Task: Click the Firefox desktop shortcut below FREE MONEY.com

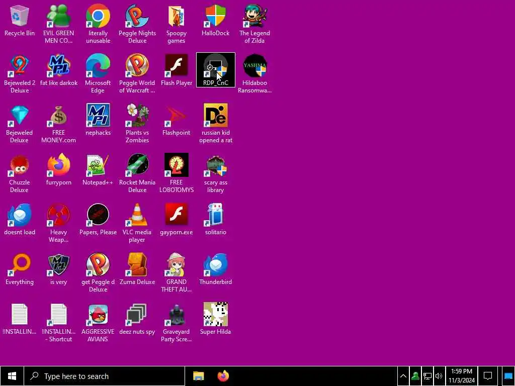Action: point(58,170)
